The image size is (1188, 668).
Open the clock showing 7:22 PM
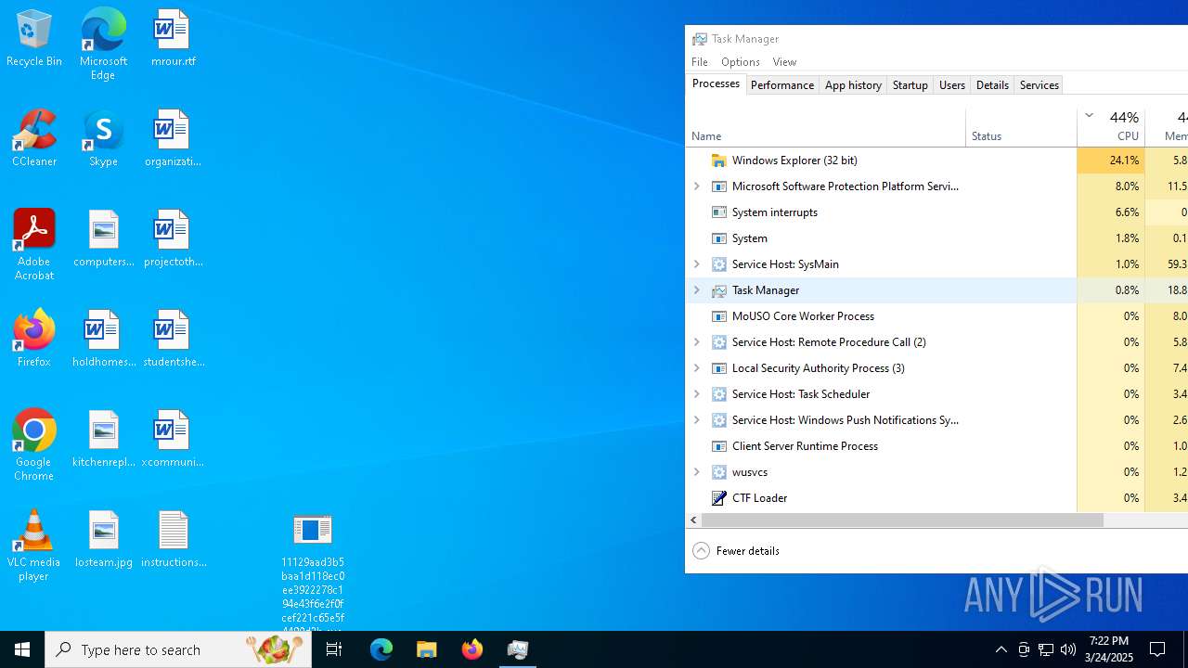pyautogui.click(x=1108, y=649)
